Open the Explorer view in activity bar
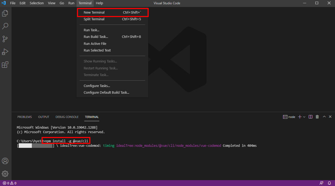335x186 pixels. [5, 13]
